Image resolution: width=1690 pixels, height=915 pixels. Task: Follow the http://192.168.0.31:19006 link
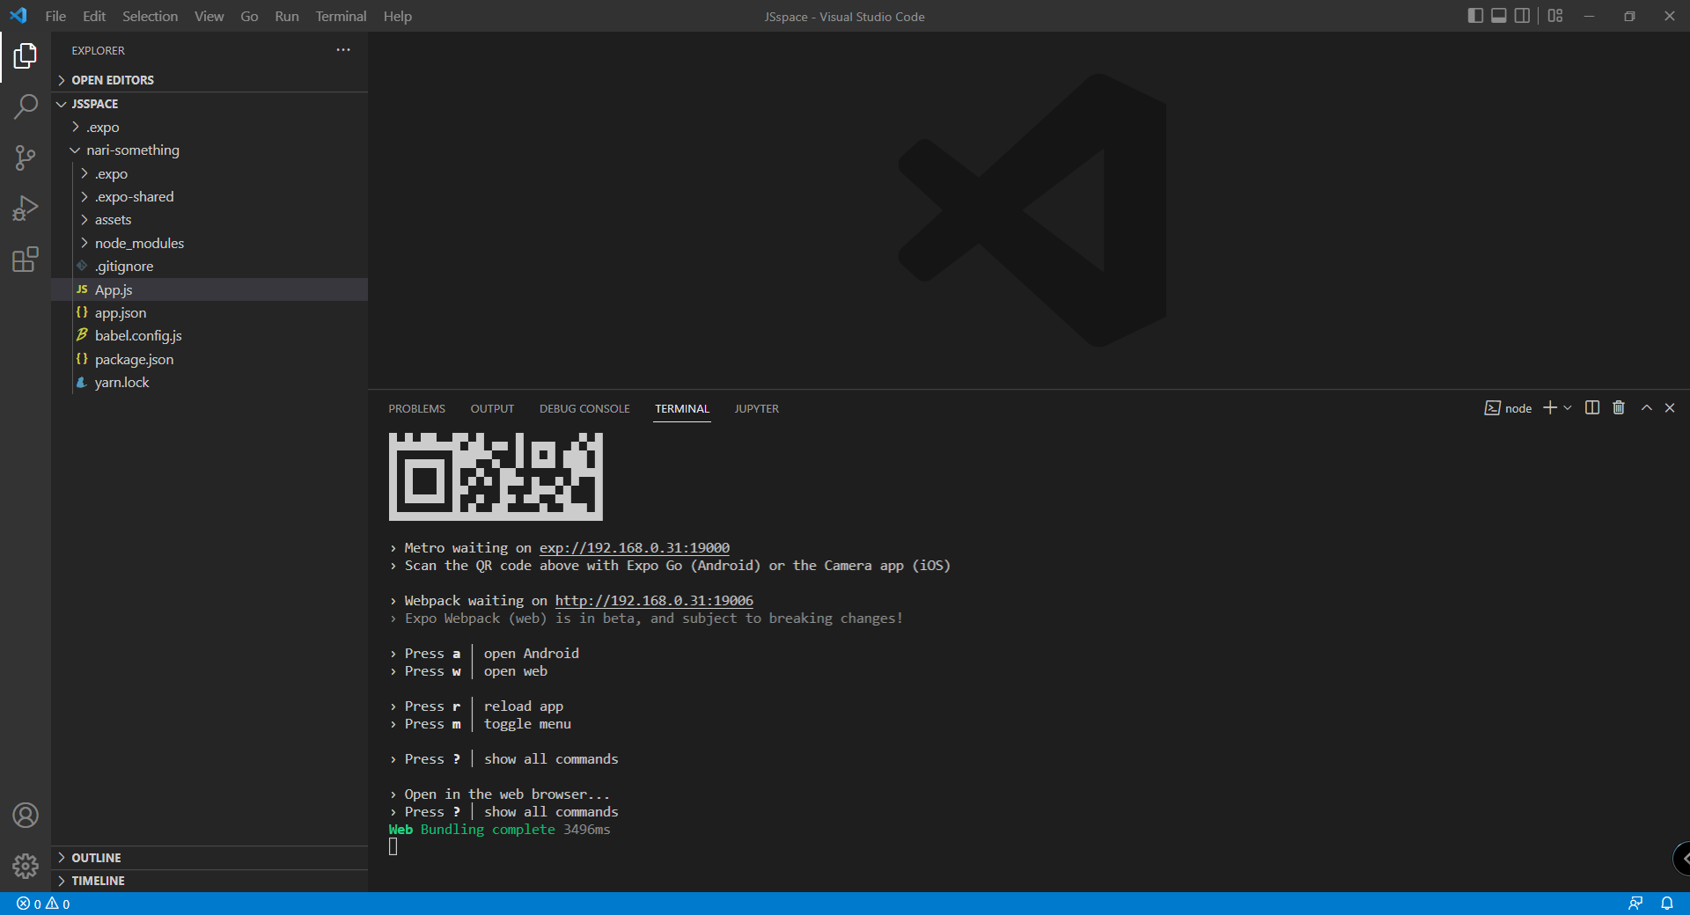point(654,601)
